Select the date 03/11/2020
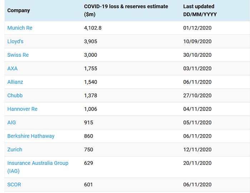Image resolution: width=250 pixels, height=193 pixels. 197,68
